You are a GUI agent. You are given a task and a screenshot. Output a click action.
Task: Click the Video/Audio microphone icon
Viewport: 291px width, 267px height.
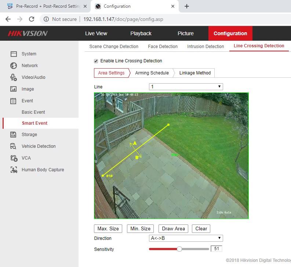tap(14, 77)
